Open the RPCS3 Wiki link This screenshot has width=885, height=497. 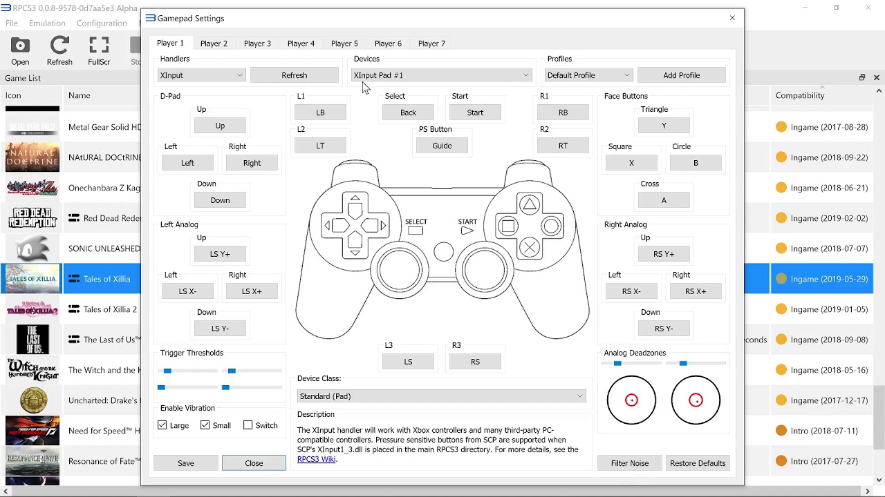[x=316, y=459]
